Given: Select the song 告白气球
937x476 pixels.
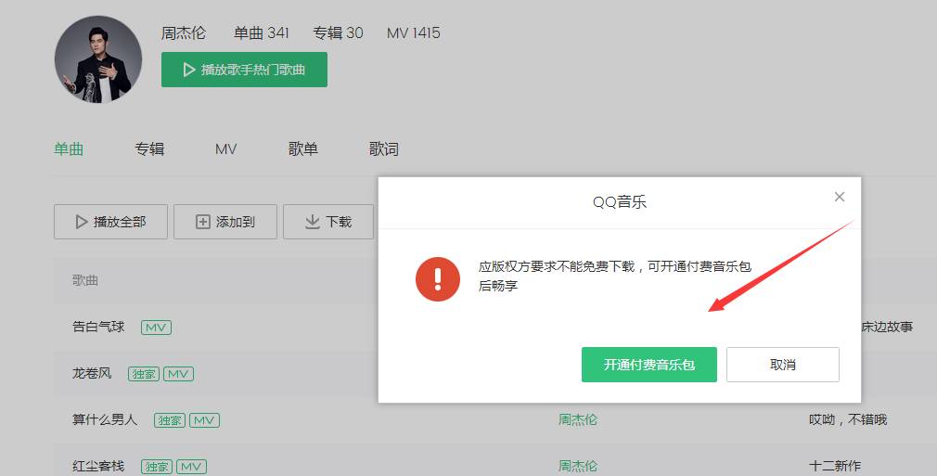Looking at the screenshot, I should pos(98,327).
